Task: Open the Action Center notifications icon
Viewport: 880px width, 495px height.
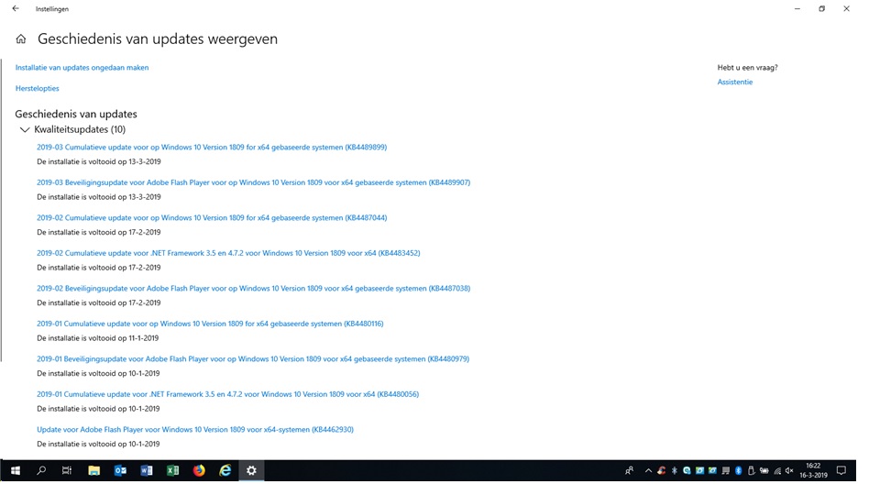Action: [841, 470]
